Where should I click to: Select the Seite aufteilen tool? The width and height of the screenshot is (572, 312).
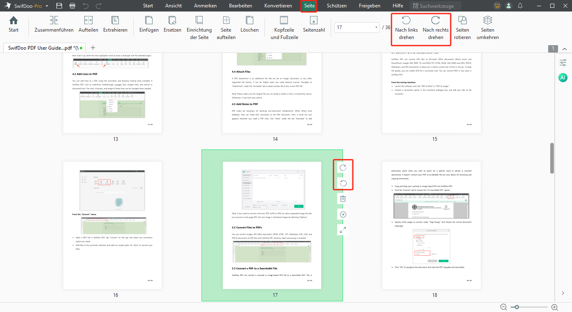226,28
